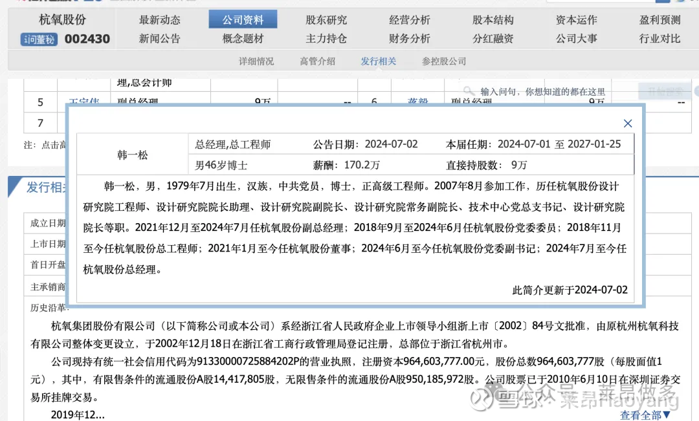Open the 经营分析 tab
The width and height of the screenshot is (699, 421).
[410, 19]
